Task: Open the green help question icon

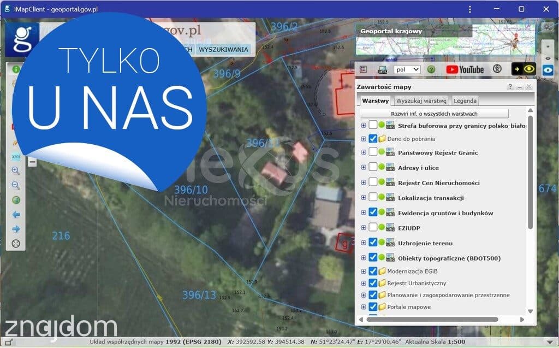Action: click(x=431, y=69)
